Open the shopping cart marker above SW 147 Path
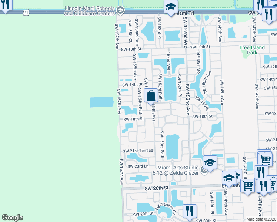The width and height of the screenshot is (277, 222). tap(265, 159)
